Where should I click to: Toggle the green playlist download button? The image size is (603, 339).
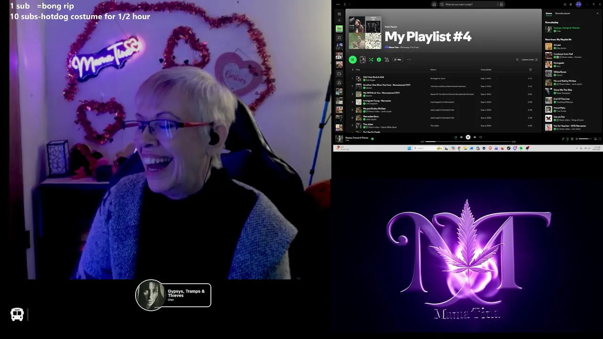[x=379, y=59]
